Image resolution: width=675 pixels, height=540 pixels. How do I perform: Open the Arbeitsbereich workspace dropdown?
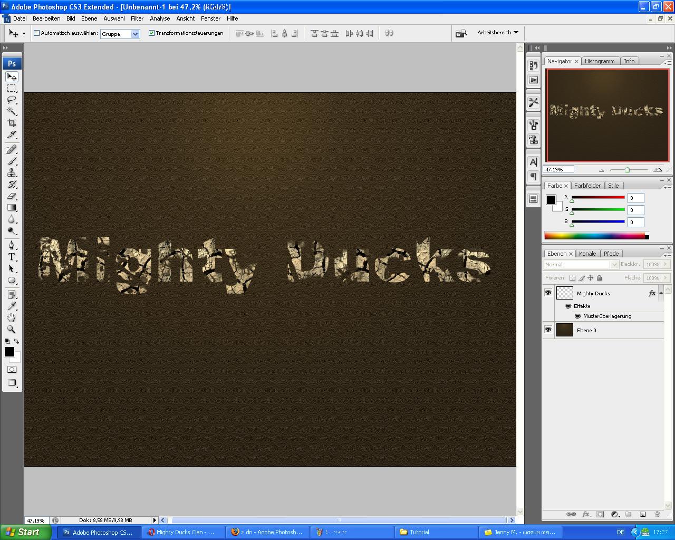(x=498, y=33)
